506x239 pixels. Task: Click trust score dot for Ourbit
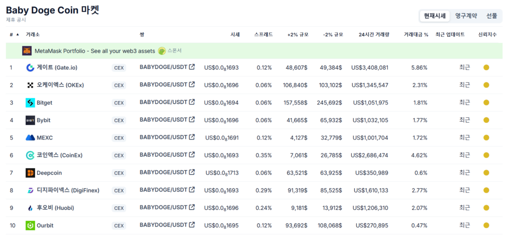(486, 226)
